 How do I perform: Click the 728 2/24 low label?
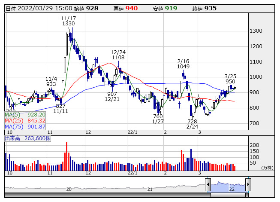point(192,124)
